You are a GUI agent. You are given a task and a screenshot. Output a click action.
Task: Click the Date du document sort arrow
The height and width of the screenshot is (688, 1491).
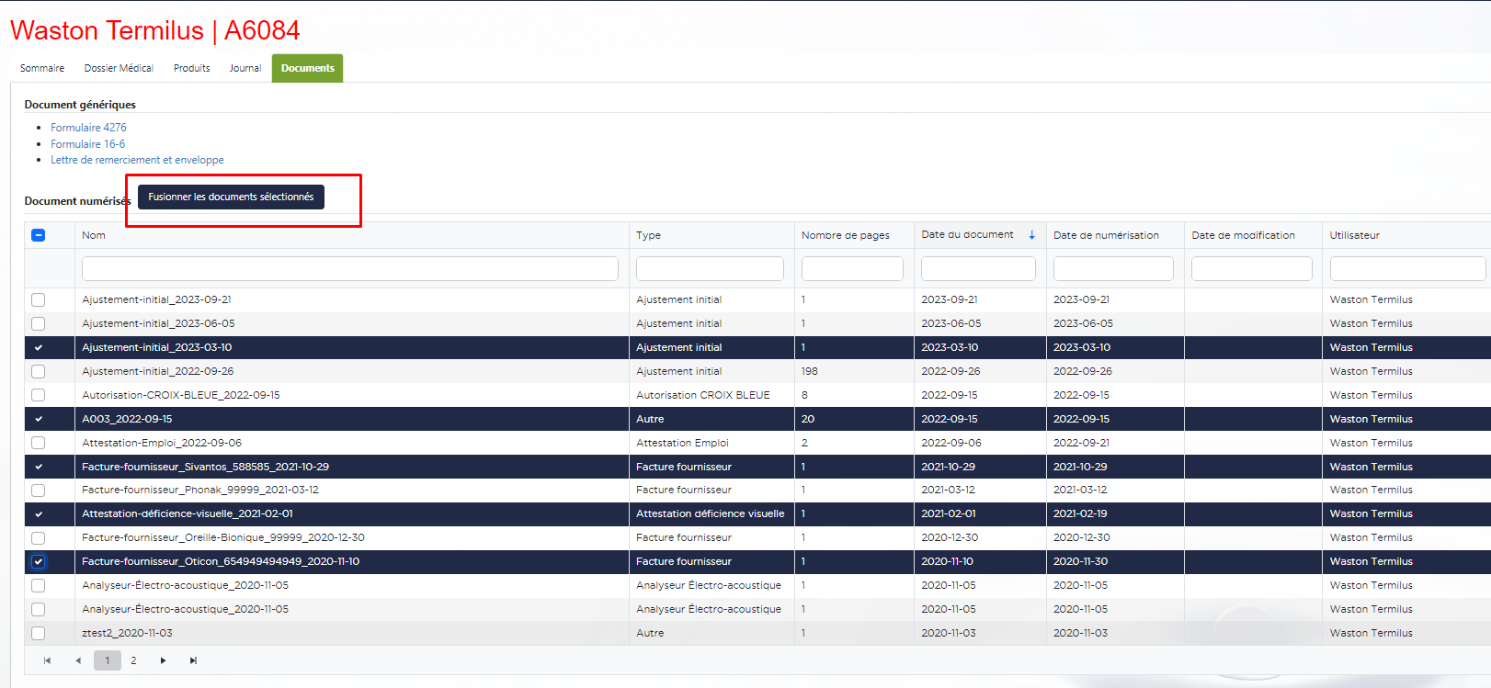(1031, 235)
